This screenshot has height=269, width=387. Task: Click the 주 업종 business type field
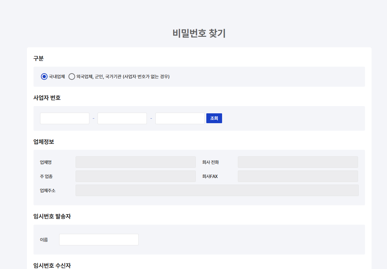coord(135,176)
